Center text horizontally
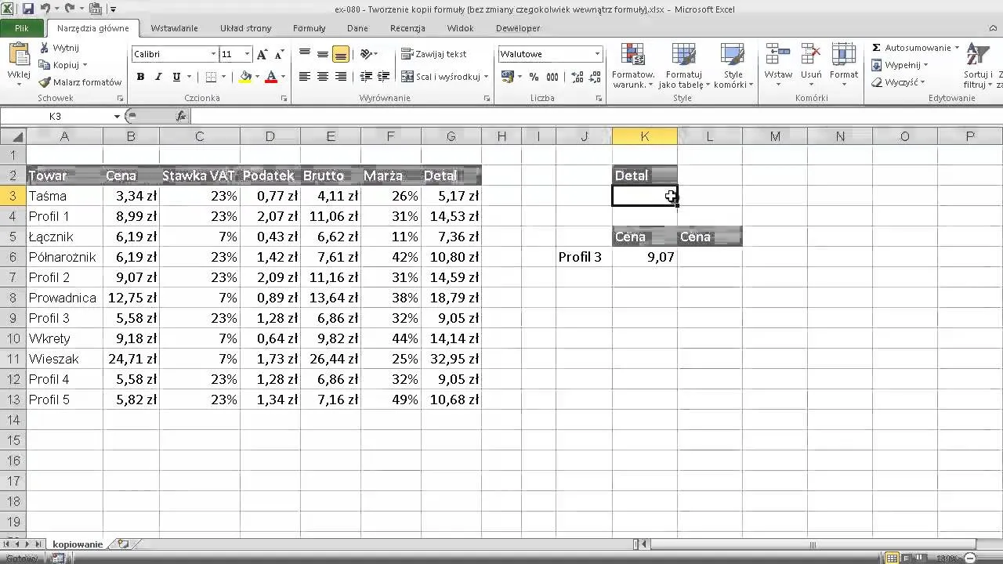This screenshot has width=1003, height=564. coord(322,77)
